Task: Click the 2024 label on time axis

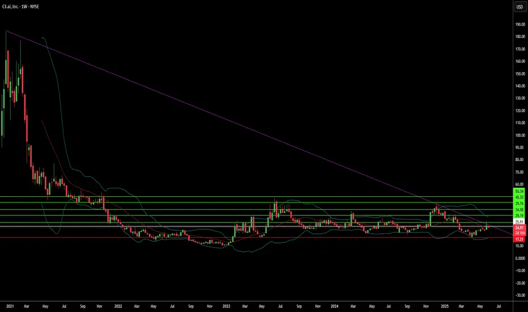Action: 334,306
